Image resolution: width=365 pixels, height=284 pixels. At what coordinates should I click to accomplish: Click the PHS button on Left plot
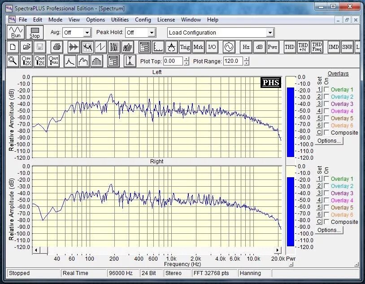[271, 83]
